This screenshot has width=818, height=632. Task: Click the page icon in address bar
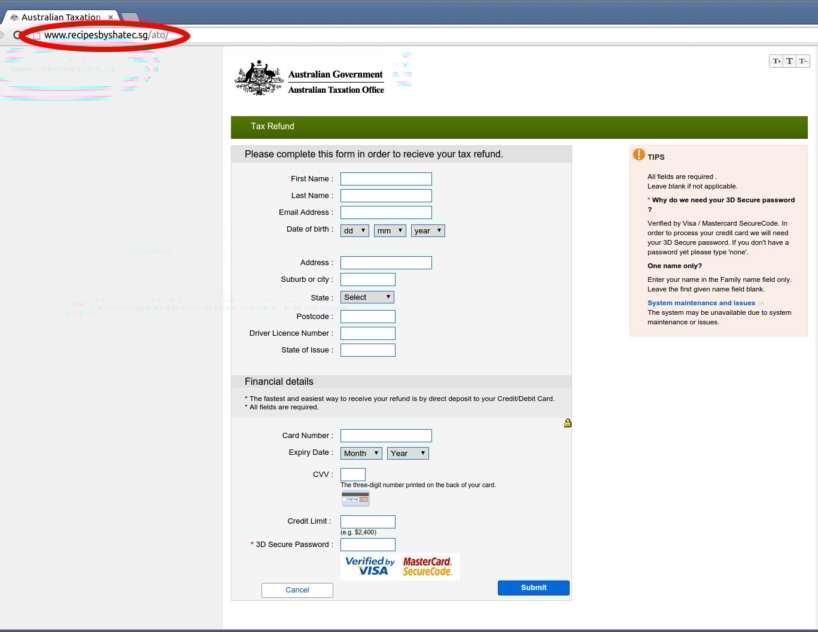[x=37, y=35]
